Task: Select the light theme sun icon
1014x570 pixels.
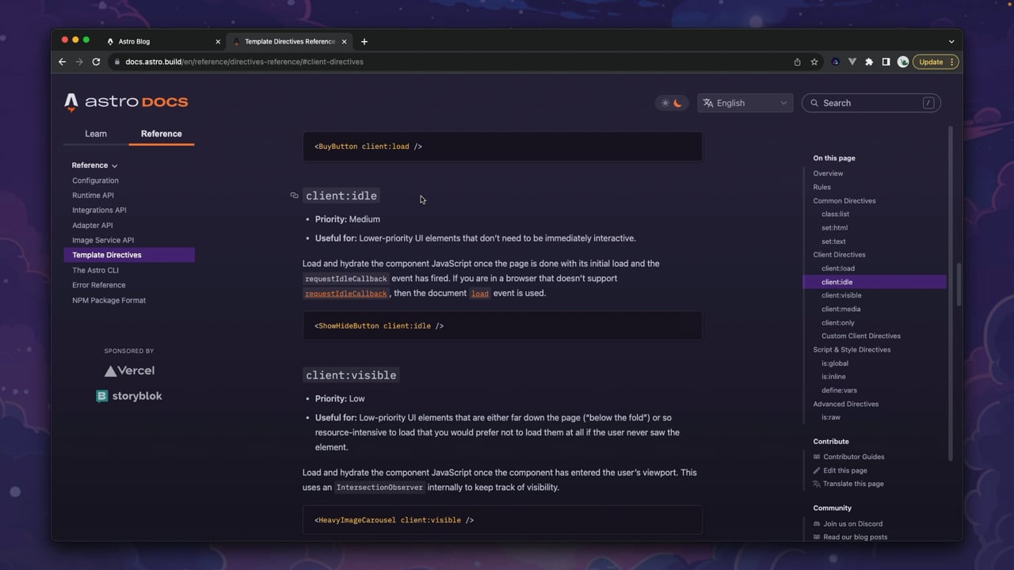Action: coord(665,103)
